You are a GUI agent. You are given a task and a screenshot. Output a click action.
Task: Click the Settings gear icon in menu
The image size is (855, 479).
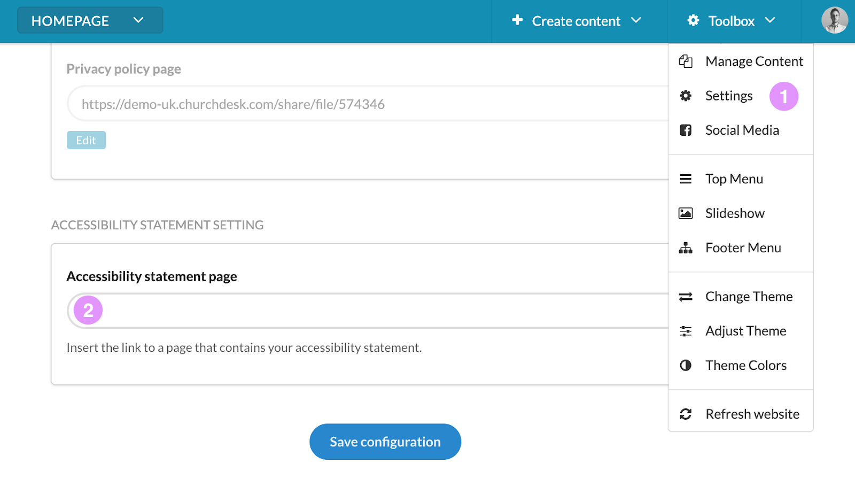coord(686,96)
